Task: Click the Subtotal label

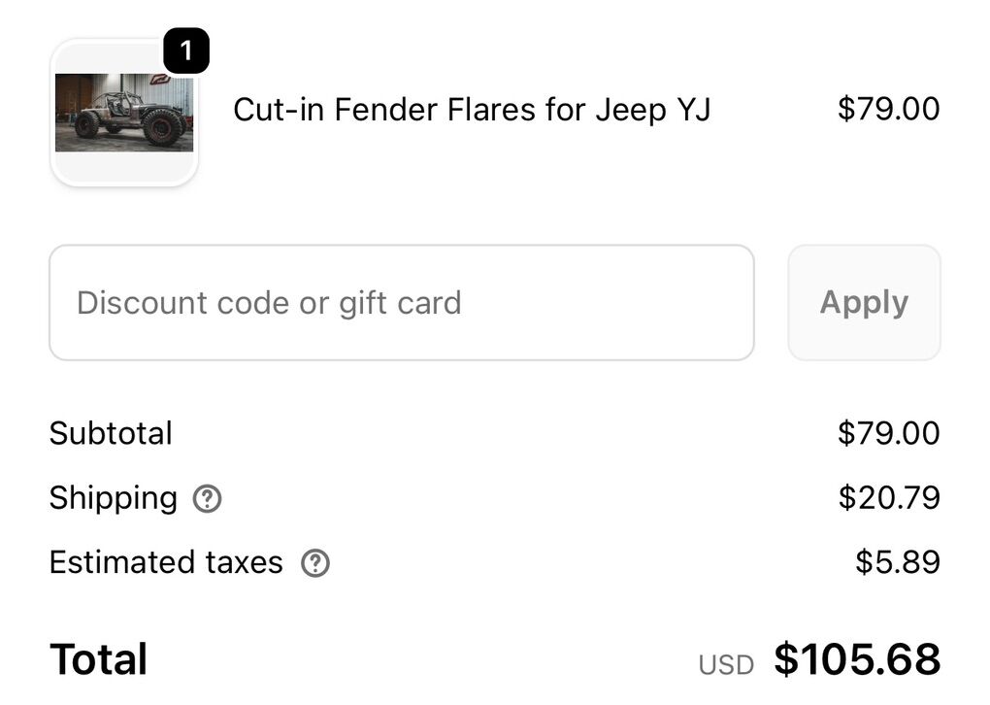Action: (111, 433)
